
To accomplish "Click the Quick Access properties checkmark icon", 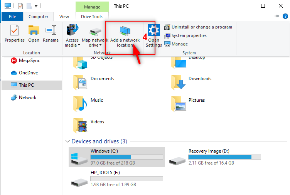I will [x=20, y=6].
